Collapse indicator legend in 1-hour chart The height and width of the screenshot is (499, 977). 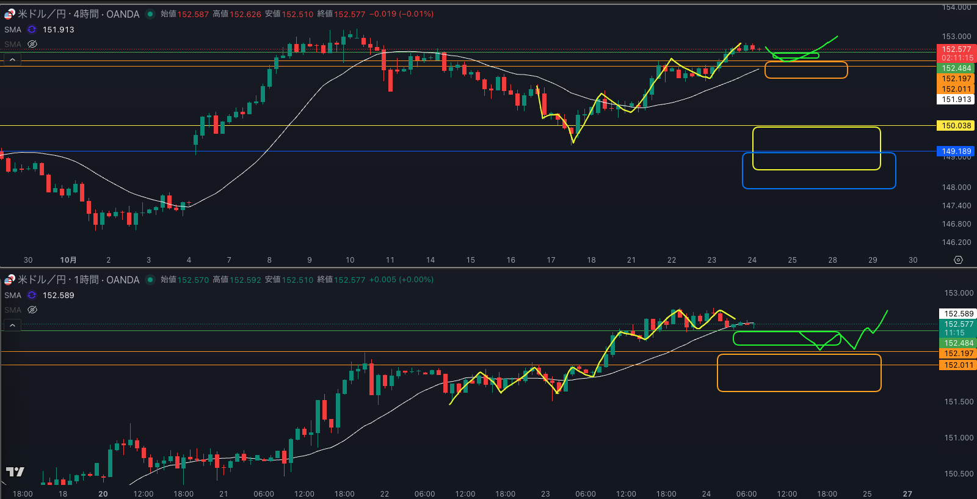pyautogui.click(x=12, y=325)
